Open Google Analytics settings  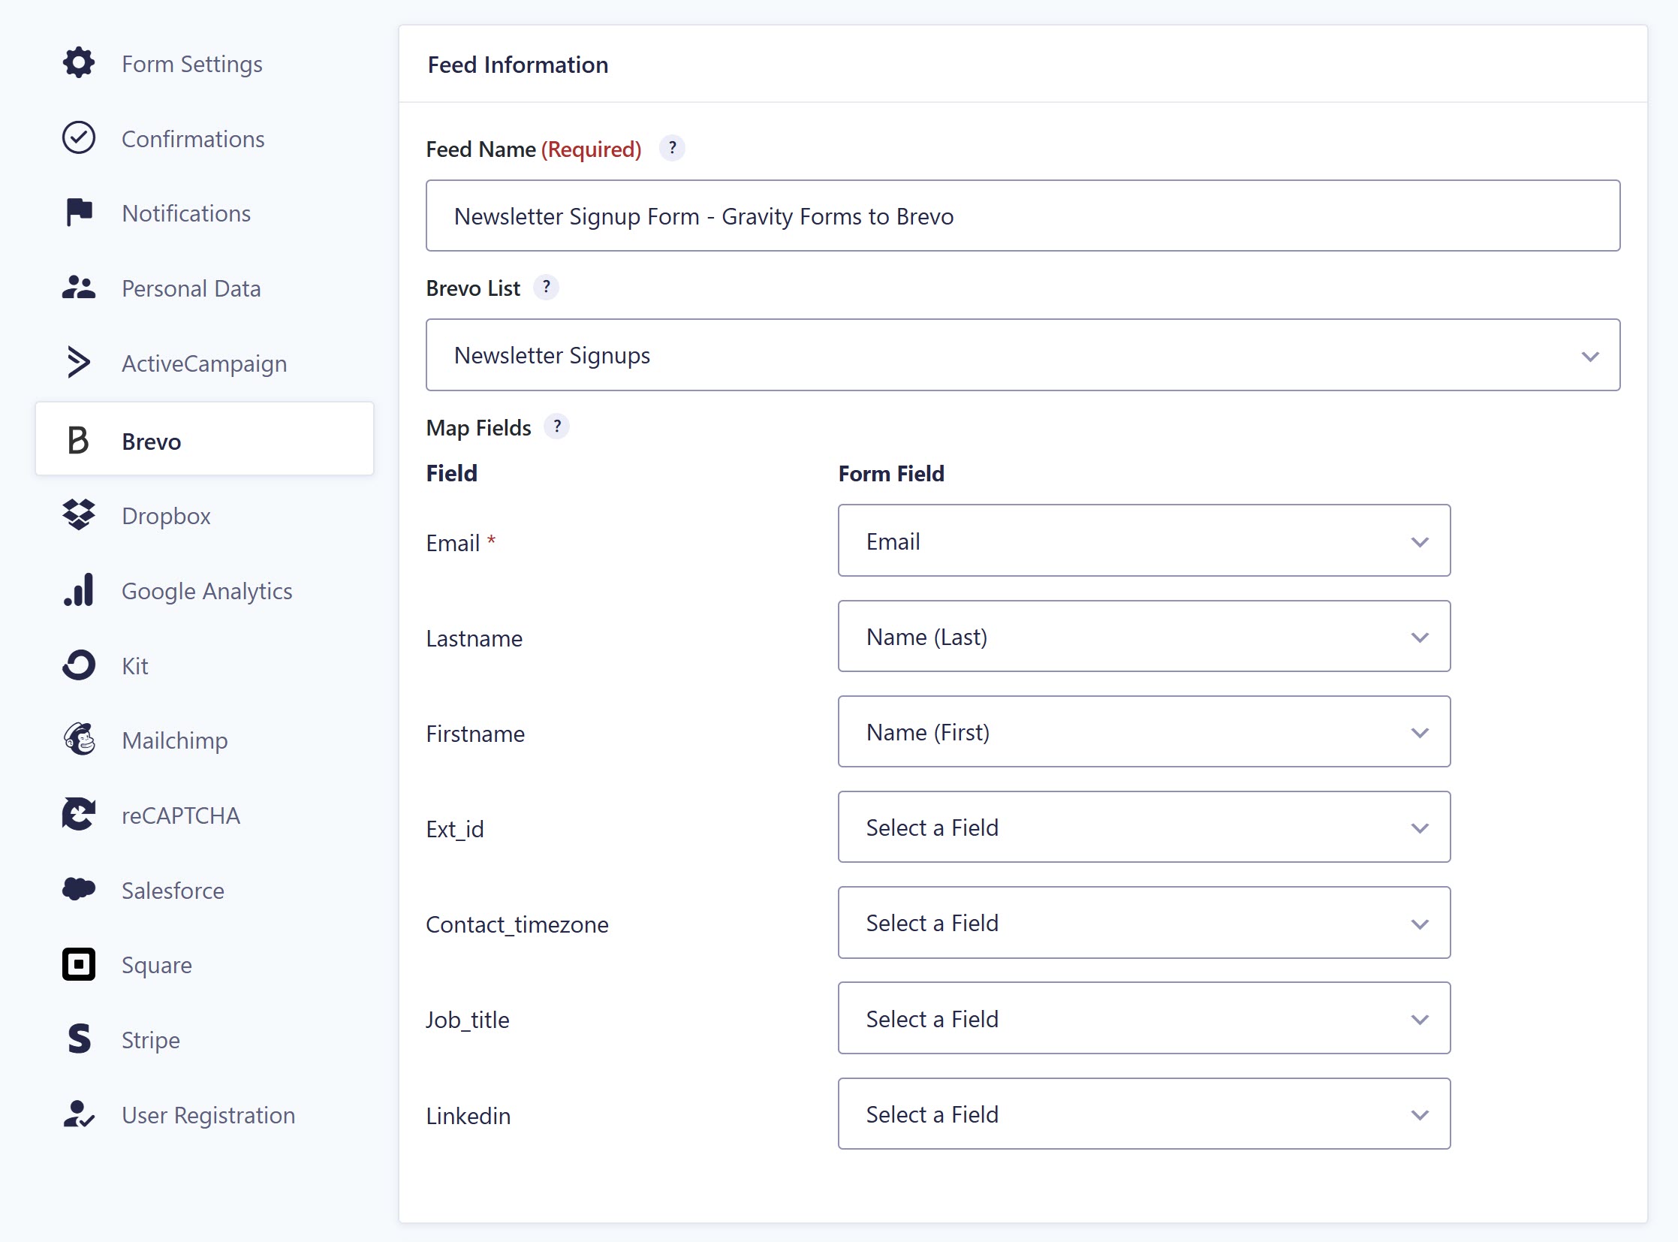(206, 591)
